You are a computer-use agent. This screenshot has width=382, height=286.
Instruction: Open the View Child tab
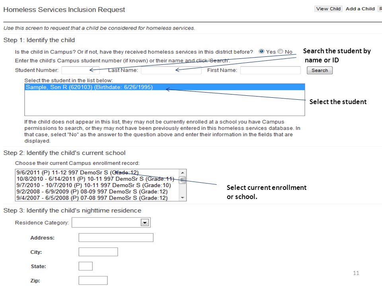(328, 9)
